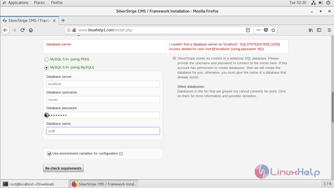Viewport: 334px width, 188px height.
Task: Switch to SilverStripe Firefox taskbar entry
Action: click(x=104, y=184)
